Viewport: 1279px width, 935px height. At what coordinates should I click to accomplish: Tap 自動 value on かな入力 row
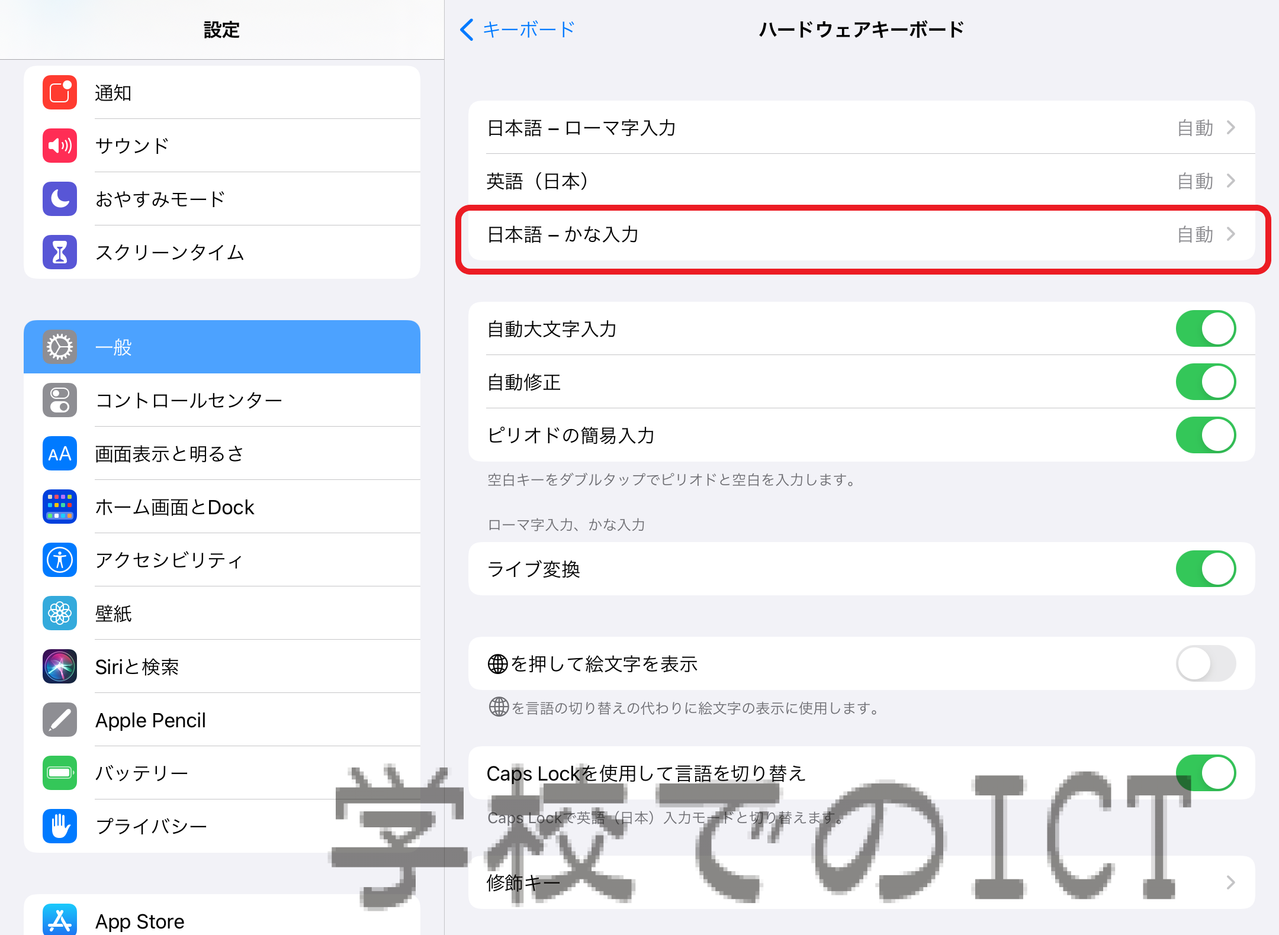click(x=1195, y=234)
